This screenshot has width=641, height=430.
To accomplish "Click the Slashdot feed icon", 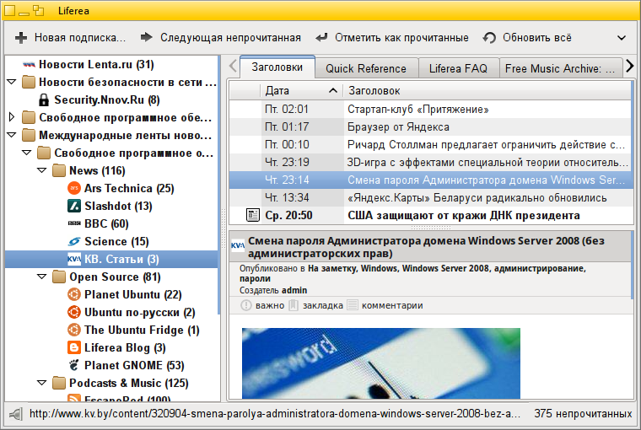I will (x=74, y=206).
